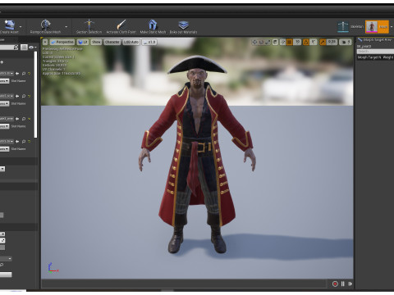
Task: Toggle the property matrix grid button
Action: (x=24, y=48)
